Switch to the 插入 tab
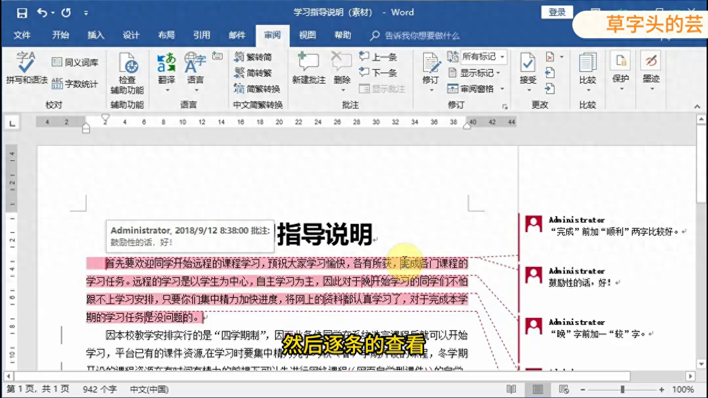 tap(96, 35)
